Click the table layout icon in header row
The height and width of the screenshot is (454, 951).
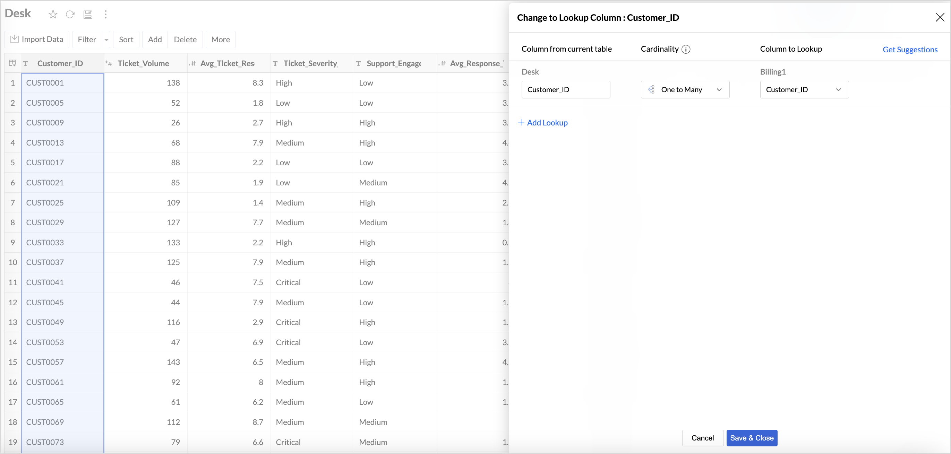12,63
